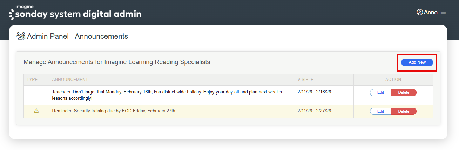The image size is (459, 150).
Task: Click the 2/11/26 - 2/27/26 visible date range
Action: point(314,111)
